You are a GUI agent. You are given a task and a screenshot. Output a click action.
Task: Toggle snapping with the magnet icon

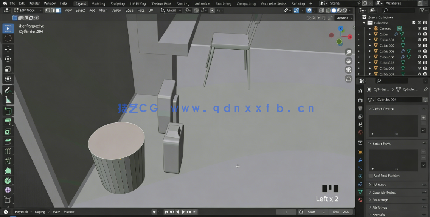[x=196, y=10]
